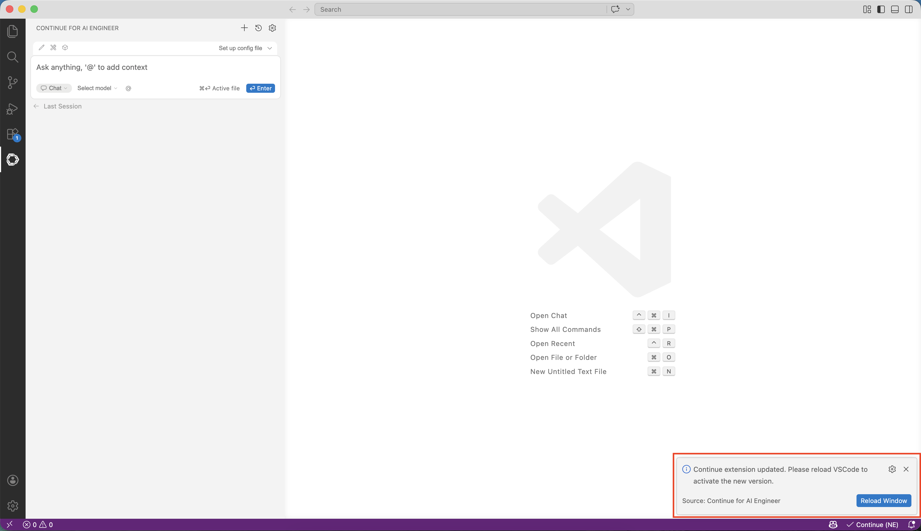Open Continue session history
This screenshot has height=531, width=921.
[258, 28]
